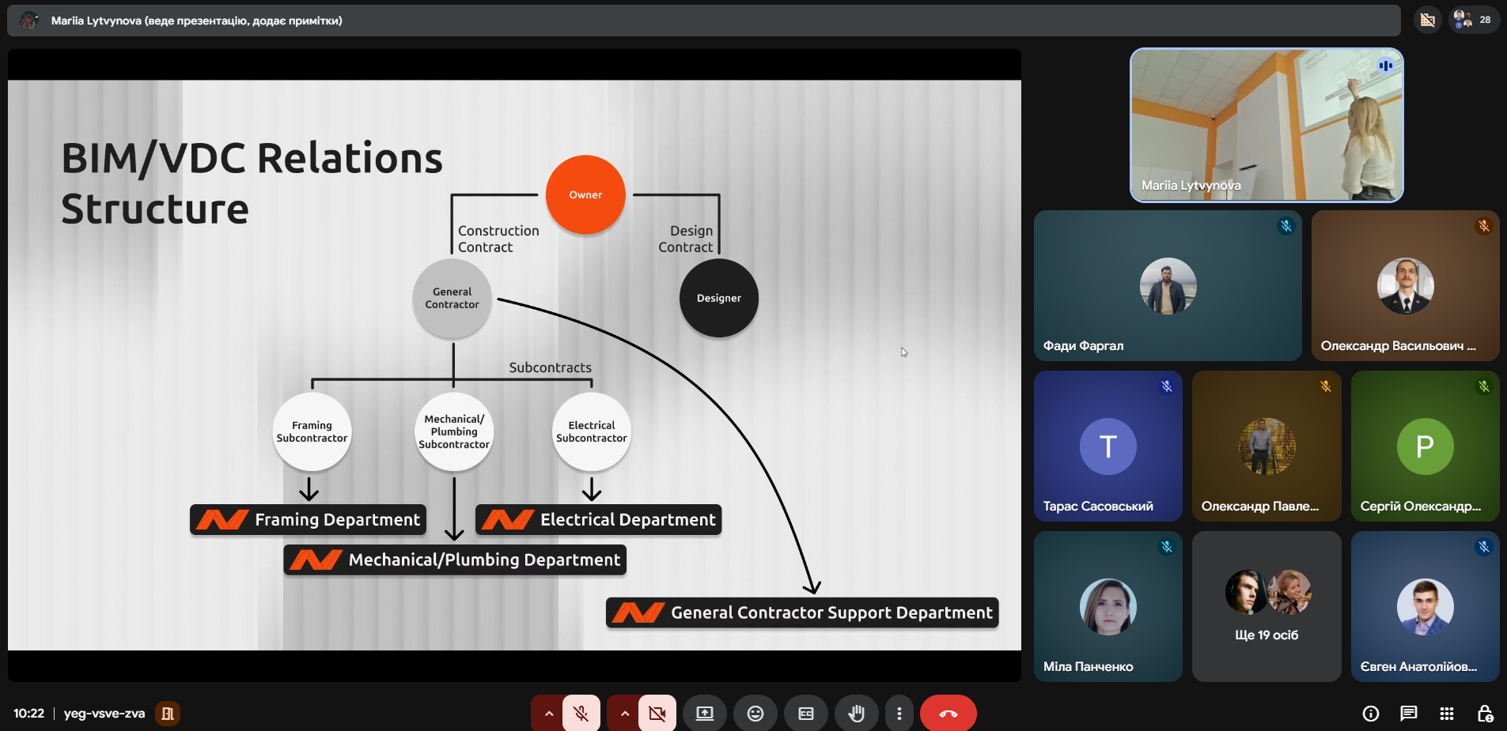Turn on the camera

[657, 714]
